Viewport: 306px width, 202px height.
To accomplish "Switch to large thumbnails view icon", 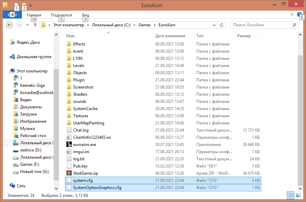I will [x=298, y=196].
